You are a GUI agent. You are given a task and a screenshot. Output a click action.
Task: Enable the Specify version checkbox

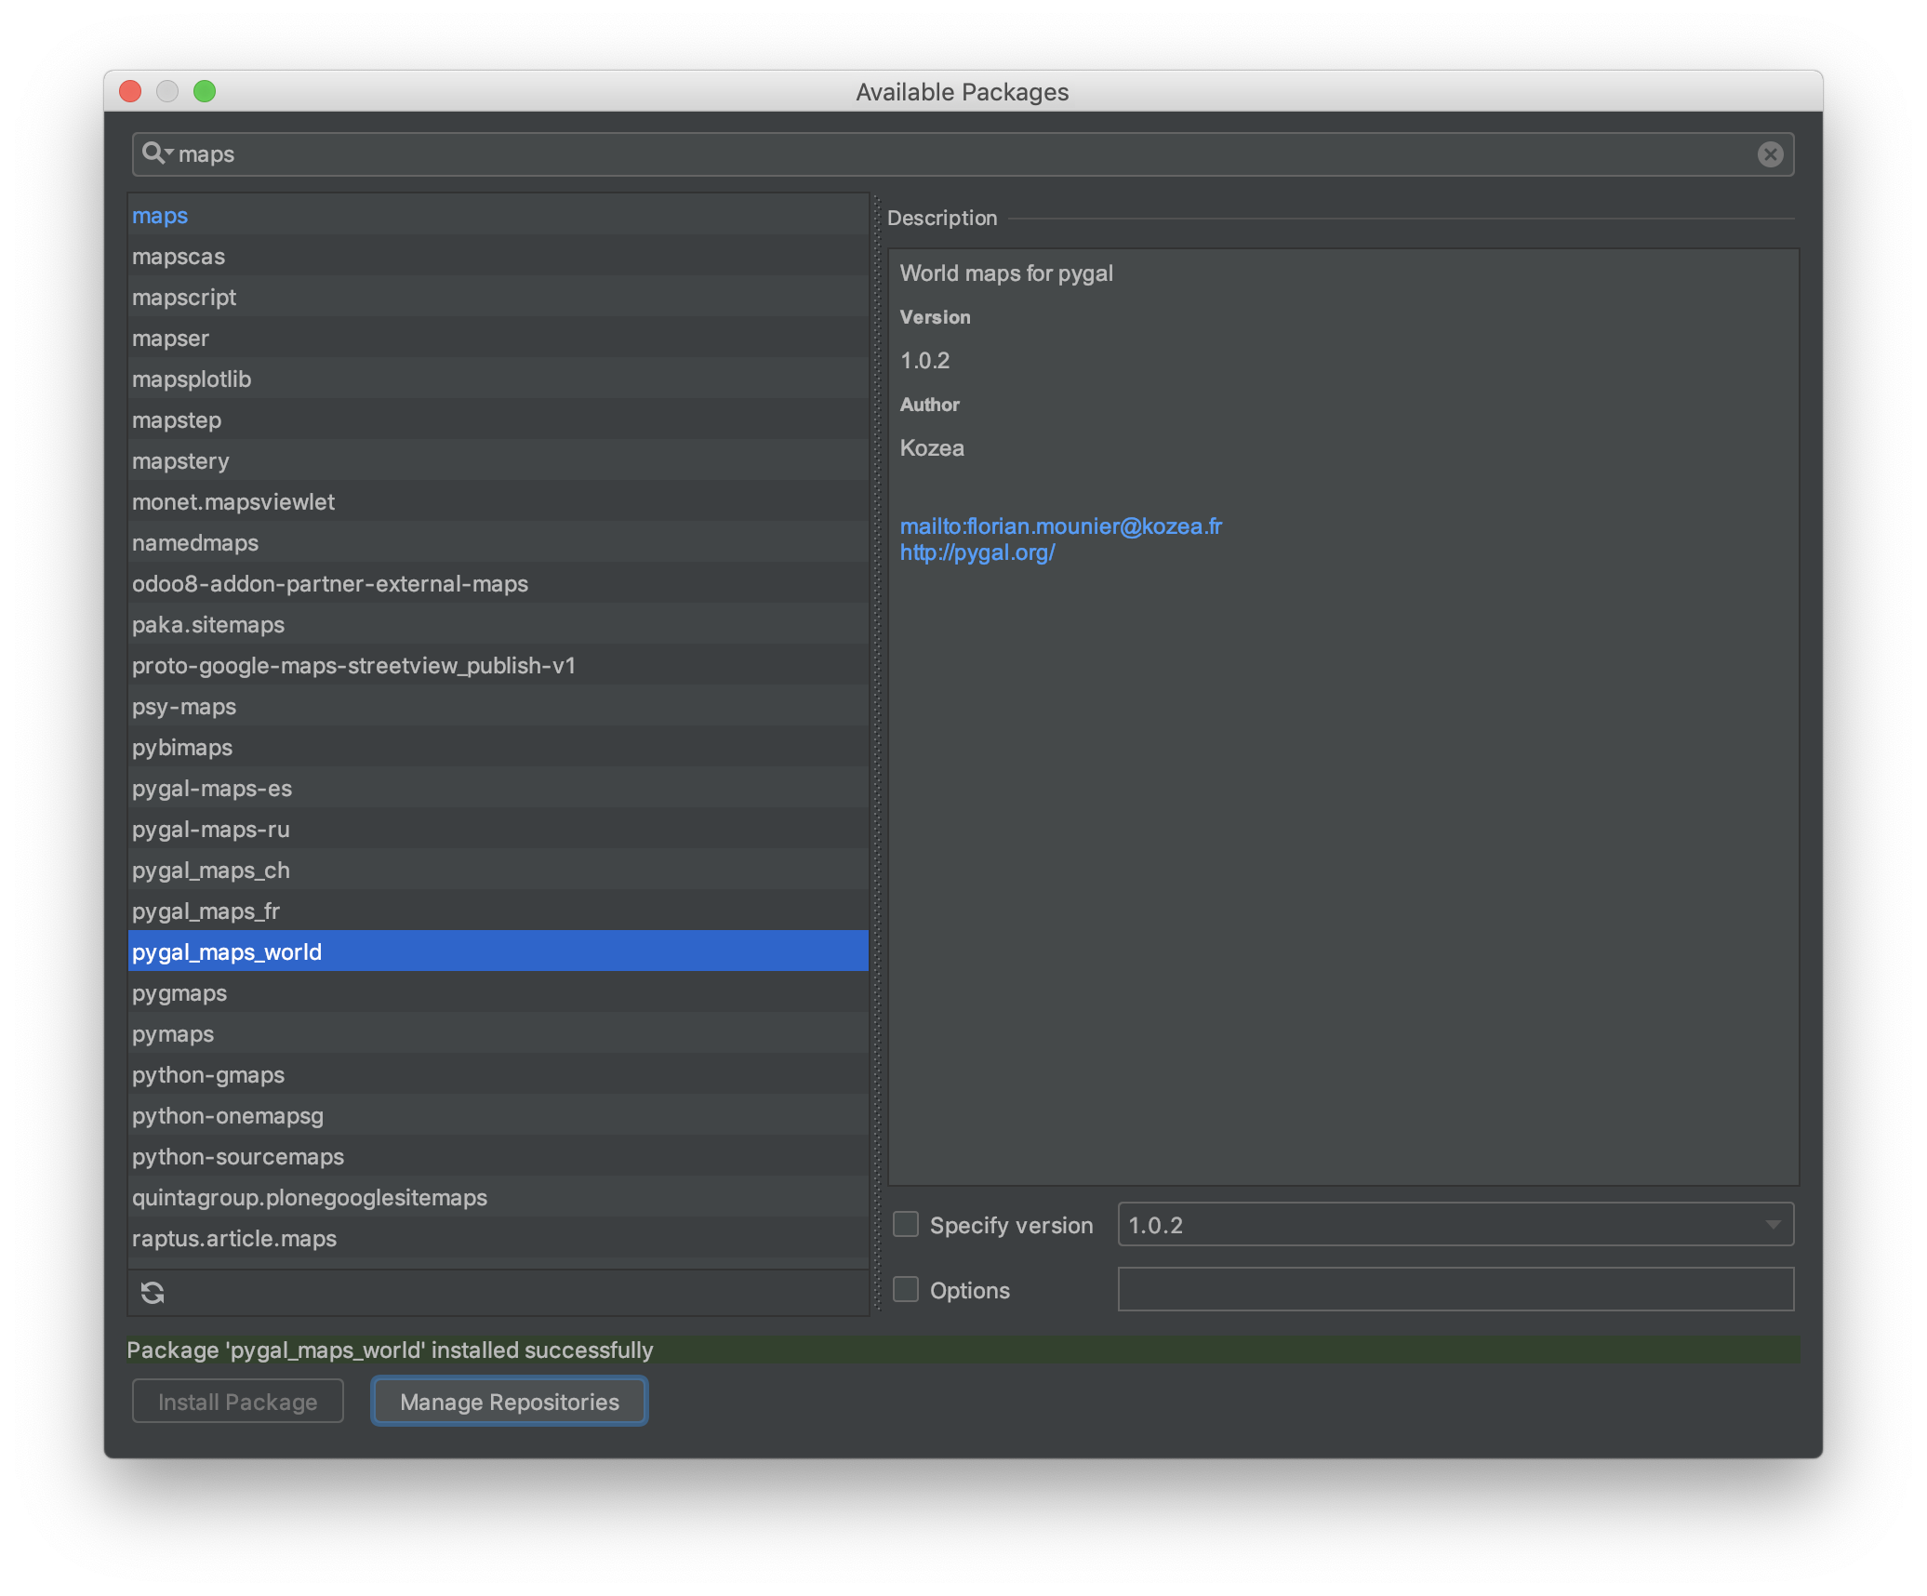[906, 1224]
